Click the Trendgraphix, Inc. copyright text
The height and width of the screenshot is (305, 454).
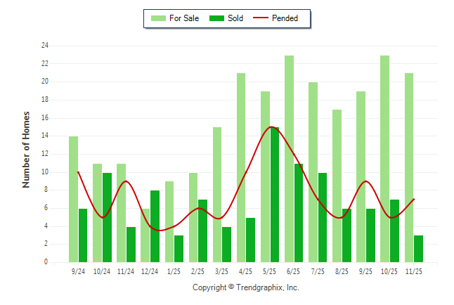(x=245, y=287)
